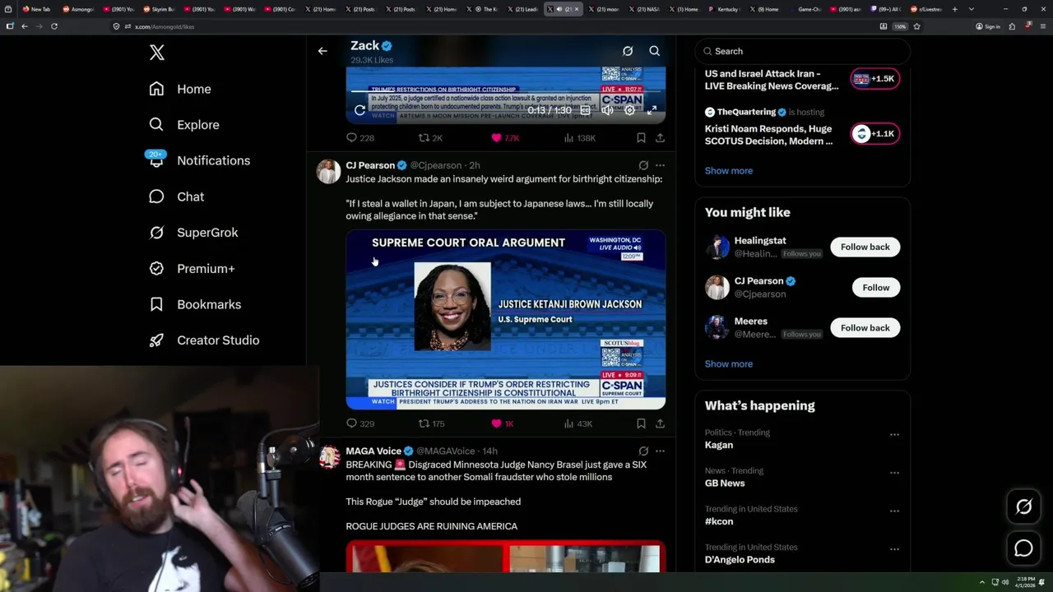Screen dimensions: 1053x592
Task: Follow back Healingstat
Action: click(x=865, y=247)
